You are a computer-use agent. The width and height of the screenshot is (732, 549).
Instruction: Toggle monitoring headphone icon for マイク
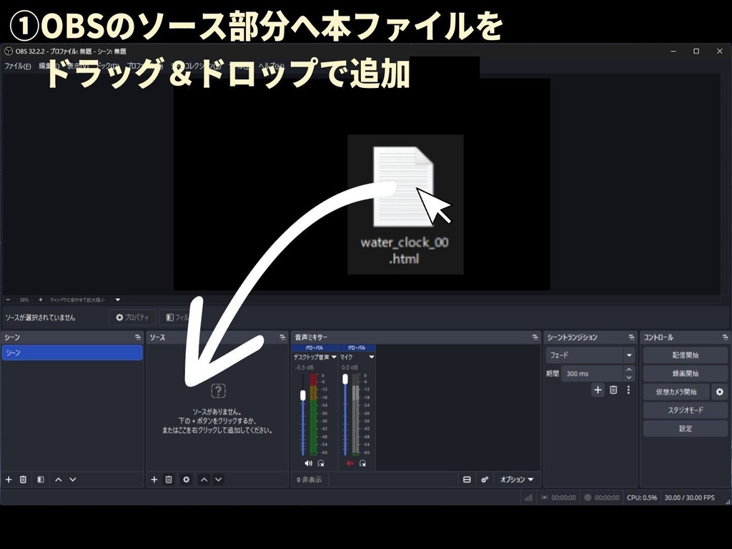362,463
